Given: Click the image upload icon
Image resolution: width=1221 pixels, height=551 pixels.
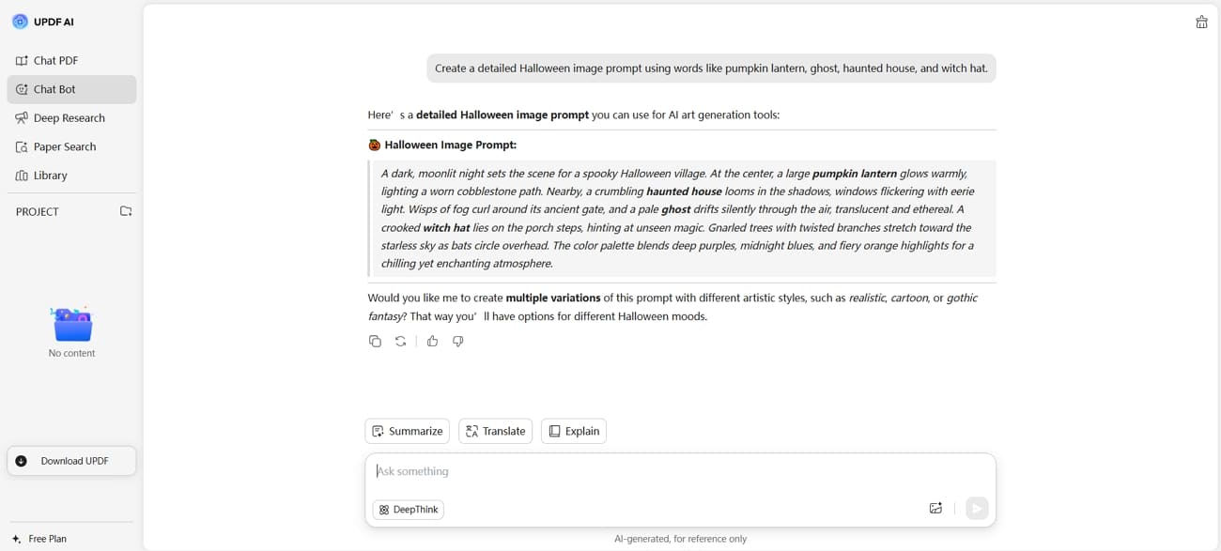Looking at the screenshot, I should point(935,509).
